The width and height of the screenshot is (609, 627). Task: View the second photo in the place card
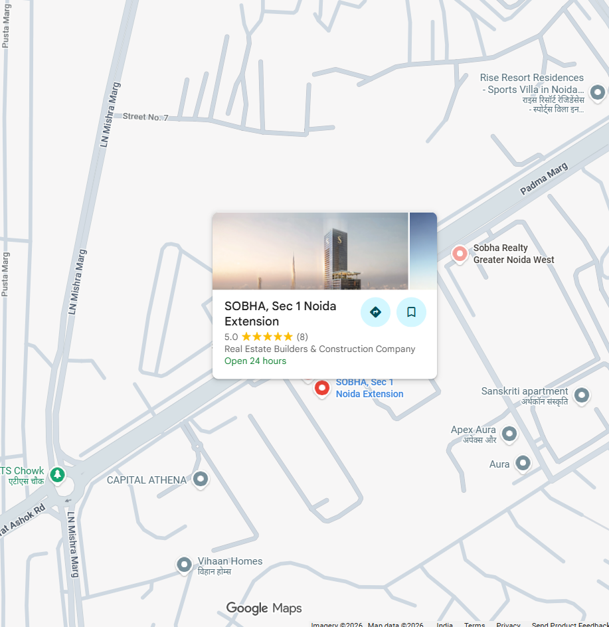pyautogui.click(x=423, y=250)
